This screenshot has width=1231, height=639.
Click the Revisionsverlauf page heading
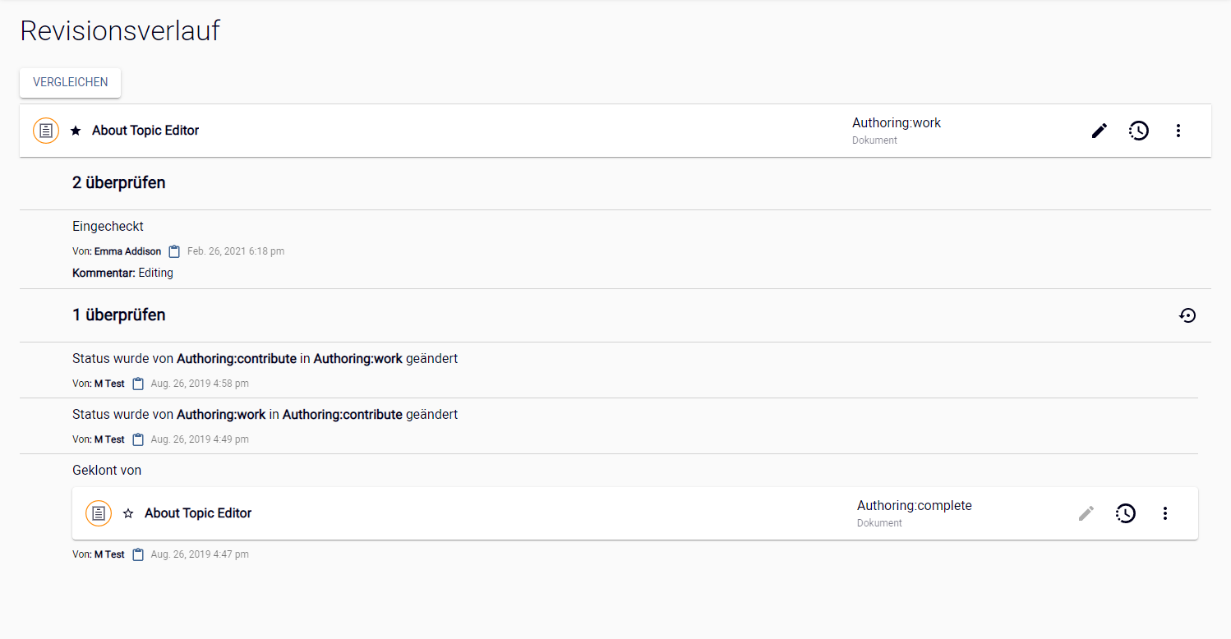(x=120, y=31)
